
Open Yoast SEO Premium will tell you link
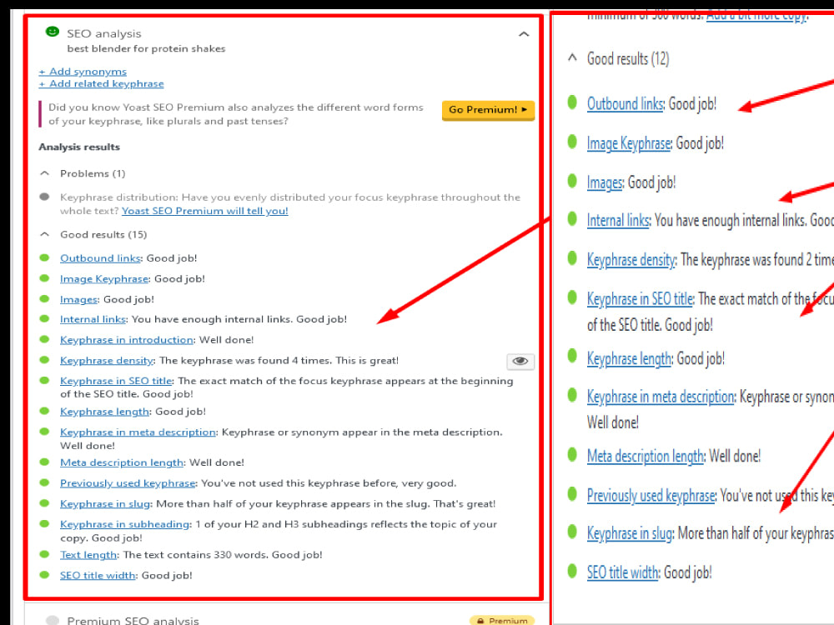click(x=205, y=211)
